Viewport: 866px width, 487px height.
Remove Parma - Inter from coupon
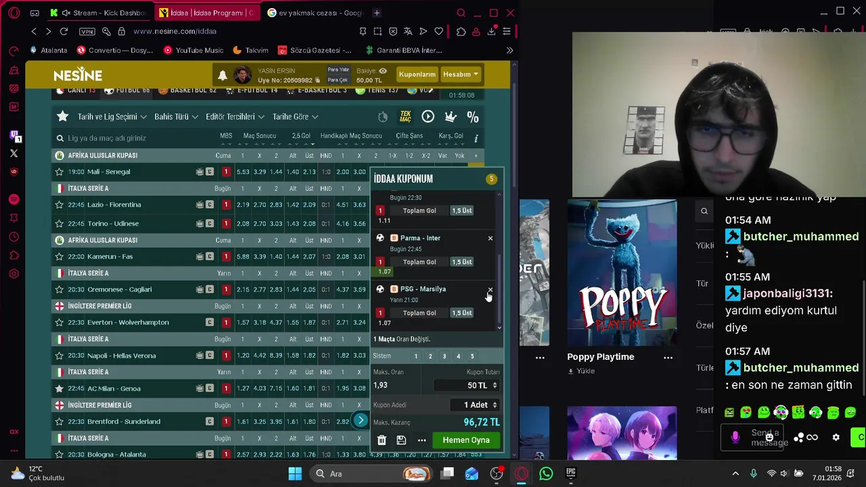tap(491, 238)
